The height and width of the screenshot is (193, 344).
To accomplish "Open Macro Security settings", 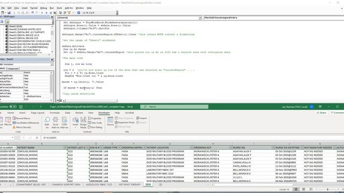I will pyautogui.click(x=21, y=127).
